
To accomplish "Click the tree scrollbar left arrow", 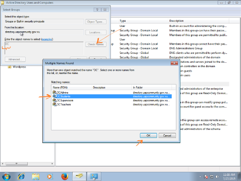I will (x=2, y=164).
